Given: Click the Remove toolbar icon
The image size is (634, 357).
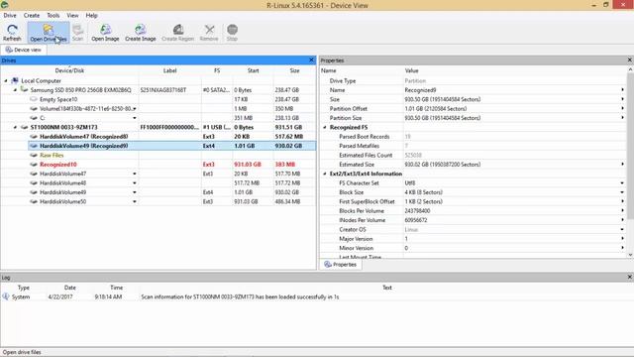Looking at the screenshot, I should pos(209,33).
